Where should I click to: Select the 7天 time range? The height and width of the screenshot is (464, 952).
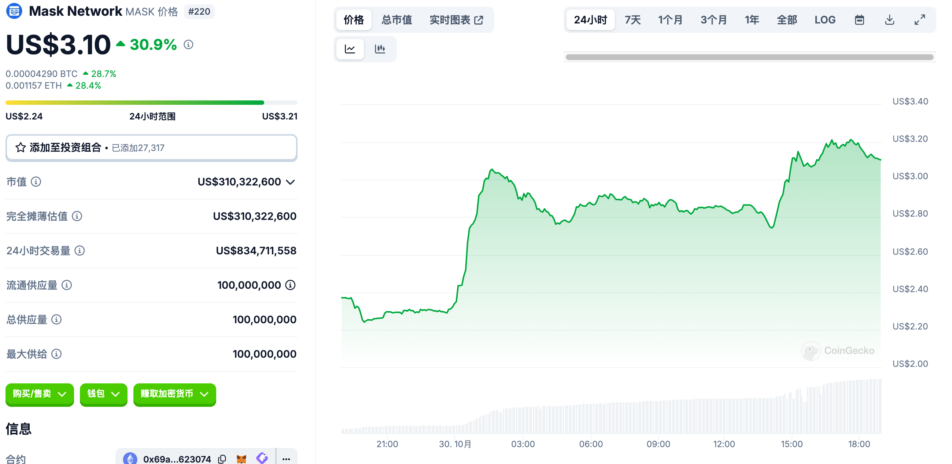pos(632,20)
